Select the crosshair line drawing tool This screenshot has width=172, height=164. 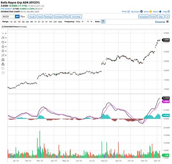(3, 33)
